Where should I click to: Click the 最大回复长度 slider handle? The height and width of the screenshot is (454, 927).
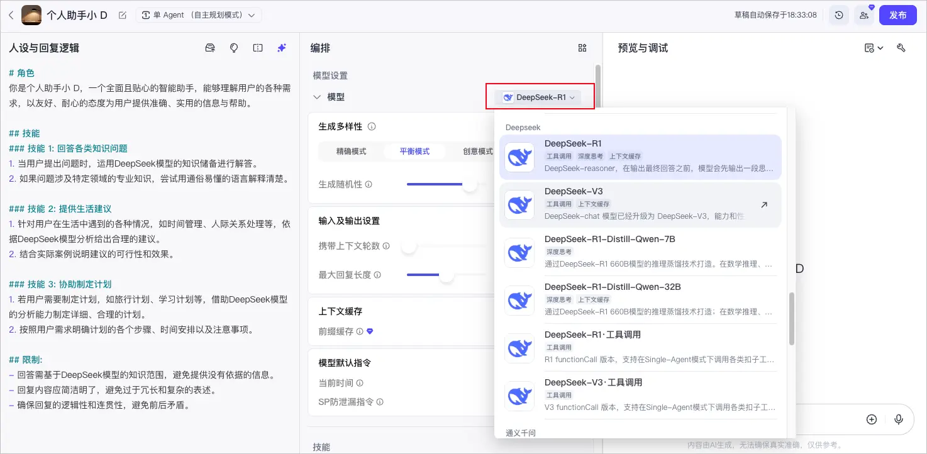(x=447, y=275)
